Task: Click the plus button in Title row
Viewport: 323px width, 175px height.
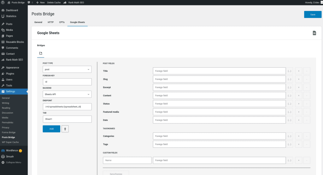Action: click(x=299, y=71)
